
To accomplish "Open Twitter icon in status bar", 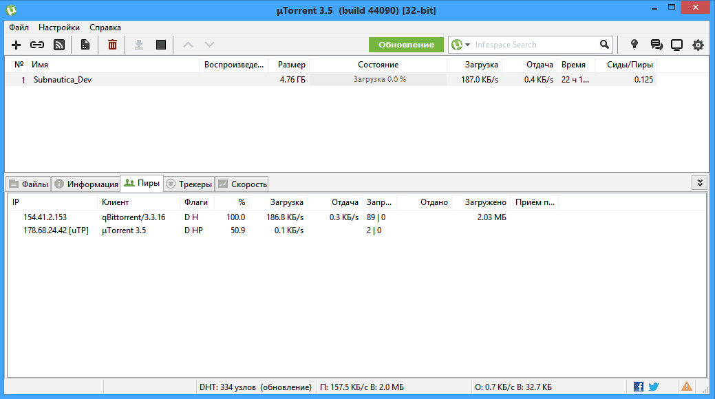I will 654,387.
